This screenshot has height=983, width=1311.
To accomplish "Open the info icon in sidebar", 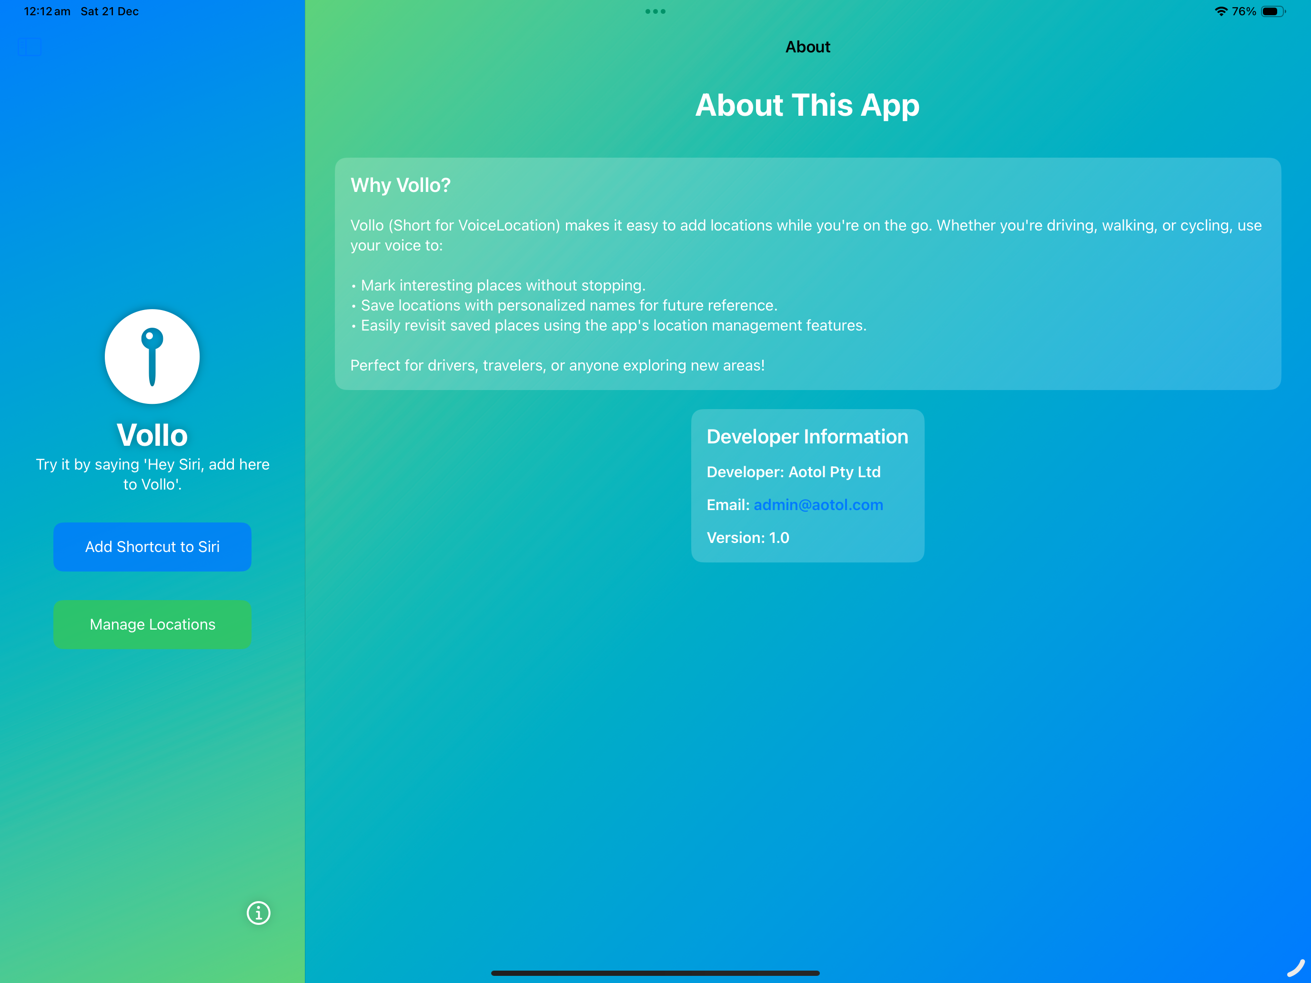I will tap(258, 913).
